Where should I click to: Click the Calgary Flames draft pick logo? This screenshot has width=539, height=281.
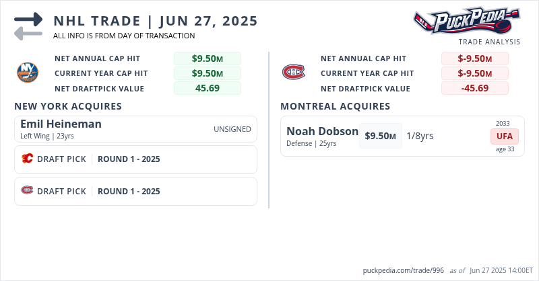(x=28, y=159)
